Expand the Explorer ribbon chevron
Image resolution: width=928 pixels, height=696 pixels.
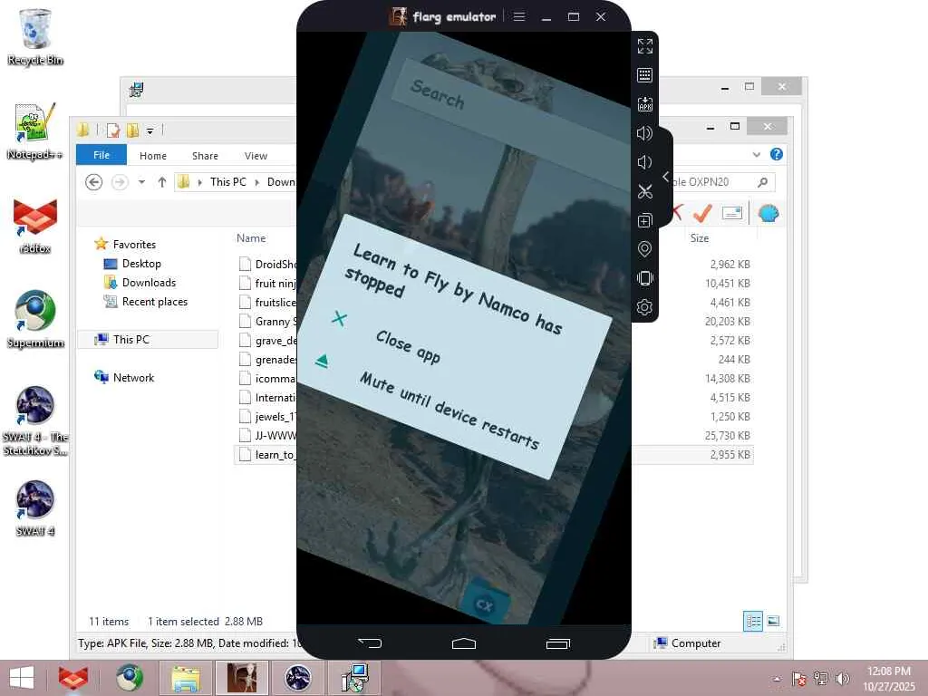click(757, 154)
